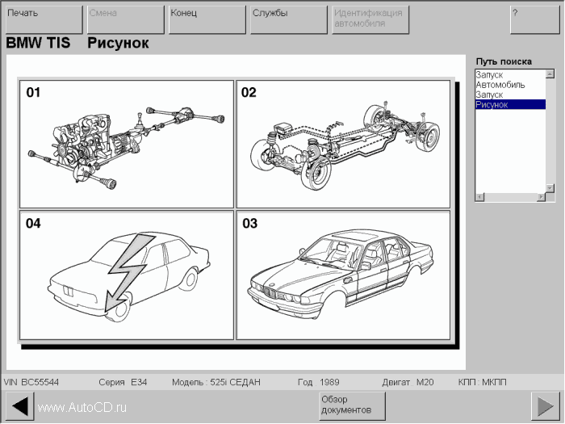Select second Запуск entry above Рисунок
The width and height of the screenshot is (565, 424).
(x=510, y=94)
